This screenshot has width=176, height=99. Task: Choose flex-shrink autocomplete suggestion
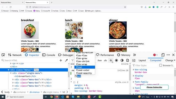click(x=85, y=61)
